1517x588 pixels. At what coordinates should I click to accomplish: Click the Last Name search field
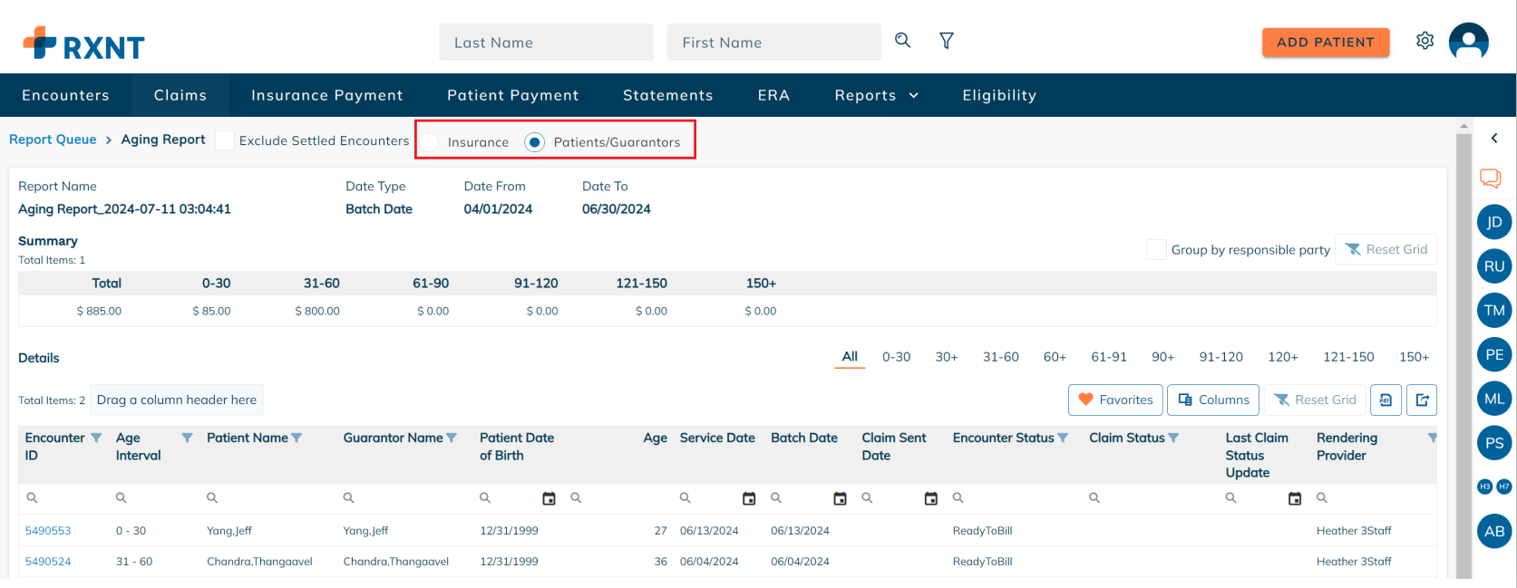pos(545,43)
